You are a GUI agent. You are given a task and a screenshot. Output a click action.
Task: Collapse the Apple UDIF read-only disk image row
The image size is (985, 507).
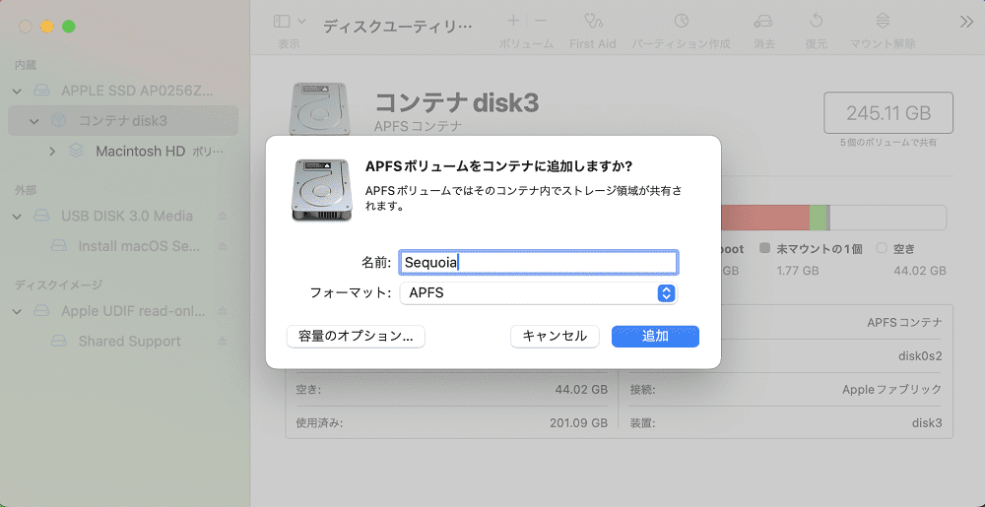click(18, 311)
